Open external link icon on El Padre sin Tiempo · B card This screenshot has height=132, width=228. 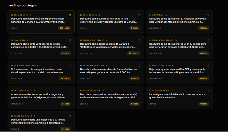pyautogui.click(x=70, y=116)
